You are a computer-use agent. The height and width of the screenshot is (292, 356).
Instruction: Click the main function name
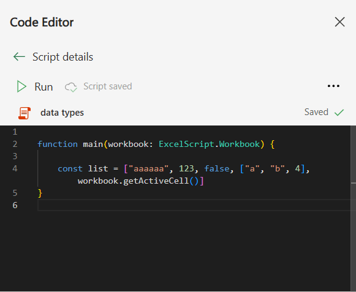pyautogui.click(x=93, y=144)
